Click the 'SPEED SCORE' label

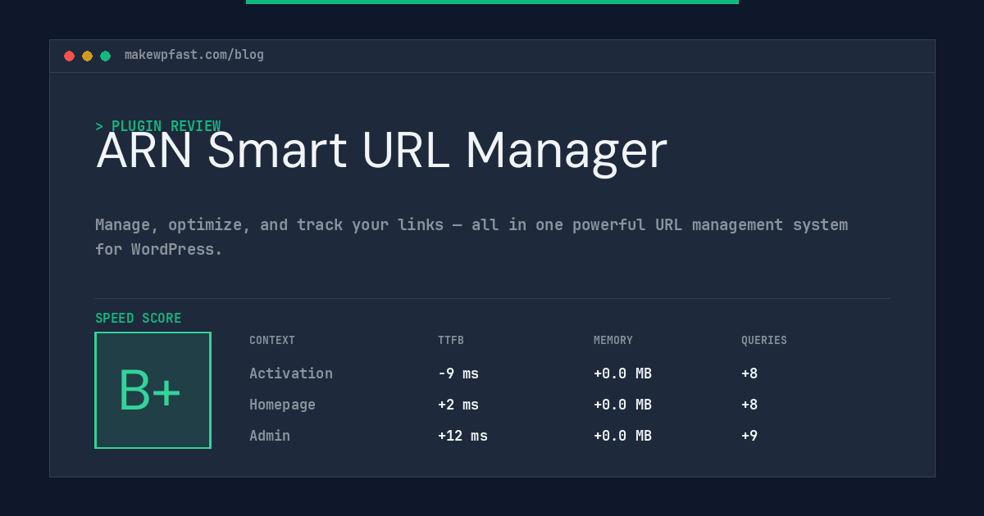pyautogui.click(x=139, y=318)
